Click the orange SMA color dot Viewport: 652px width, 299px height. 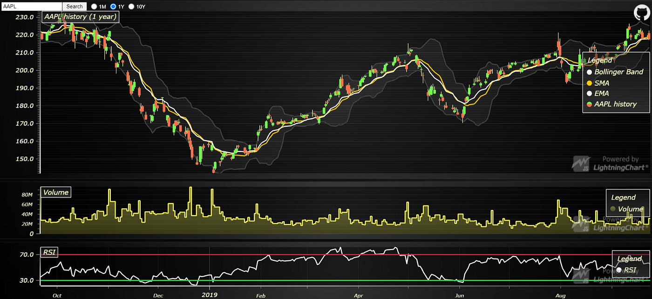[x=589, y=83]
